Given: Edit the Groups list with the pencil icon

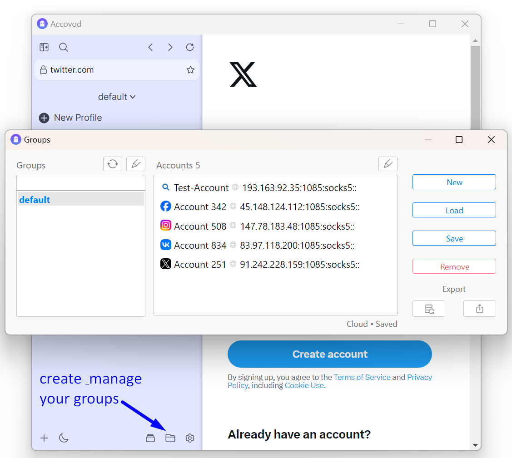Looking at the screenshot, I should point(135,164).
